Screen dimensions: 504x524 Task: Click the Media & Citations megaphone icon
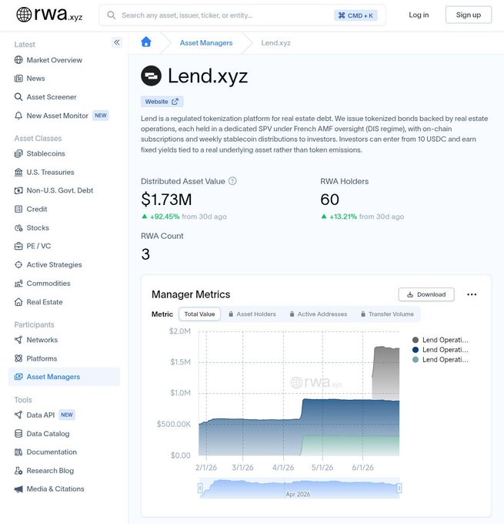pyautogui.click(x=18, y=489)
